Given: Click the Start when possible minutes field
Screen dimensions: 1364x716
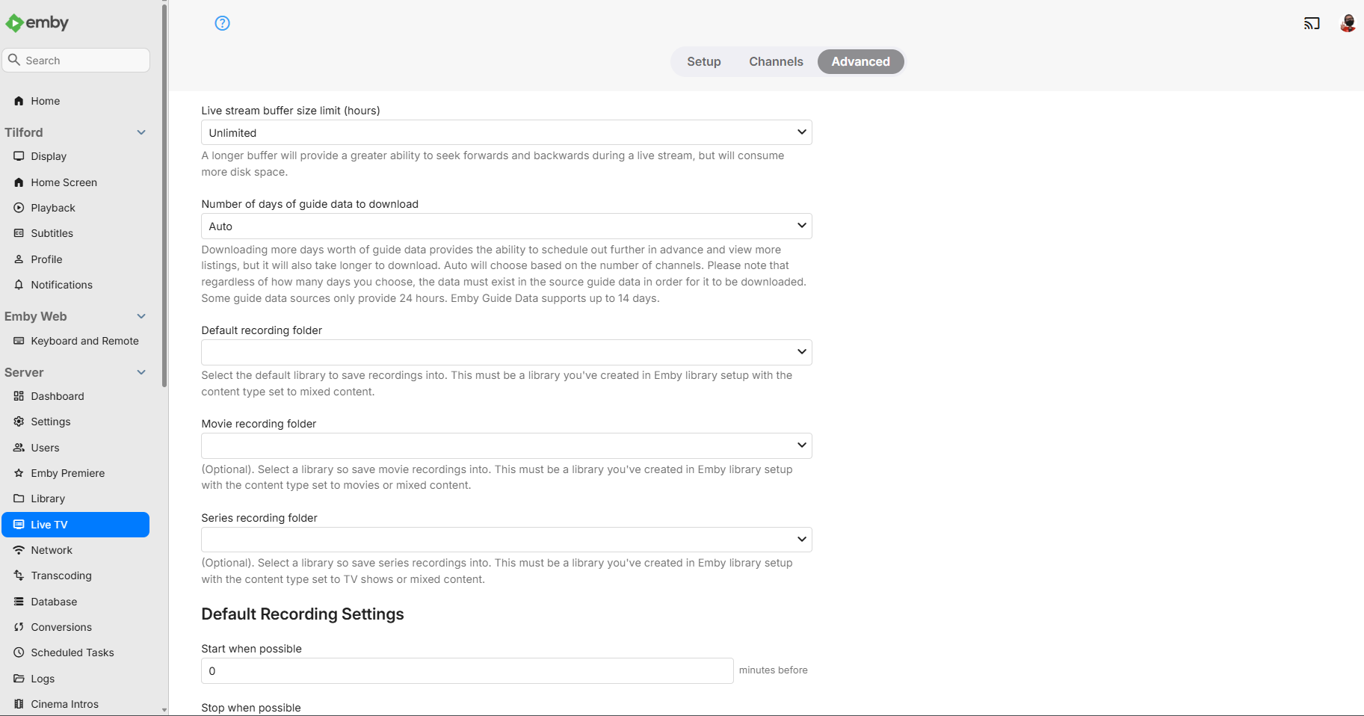Looking at the screenshot, I should click(466, 670).
